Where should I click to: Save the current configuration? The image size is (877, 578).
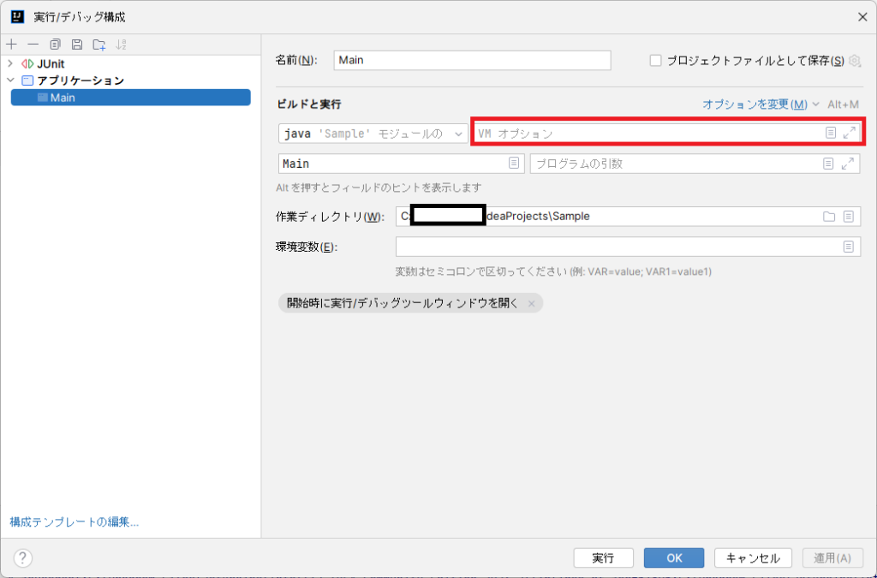click(77, 45)
